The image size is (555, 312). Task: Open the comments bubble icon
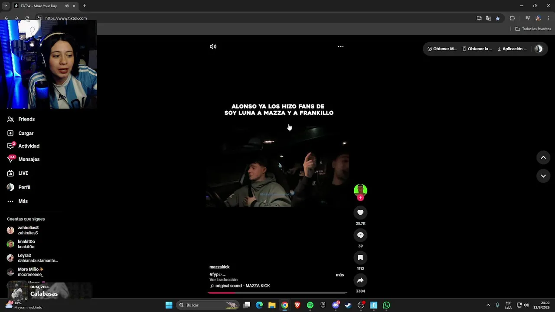[360, 235]
